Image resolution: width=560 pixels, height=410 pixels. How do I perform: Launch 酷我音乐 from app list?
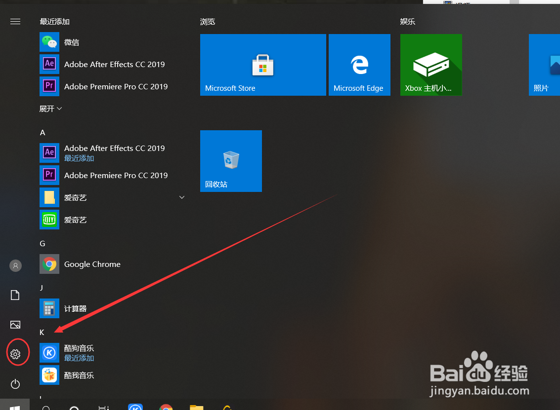pos(112,375)
